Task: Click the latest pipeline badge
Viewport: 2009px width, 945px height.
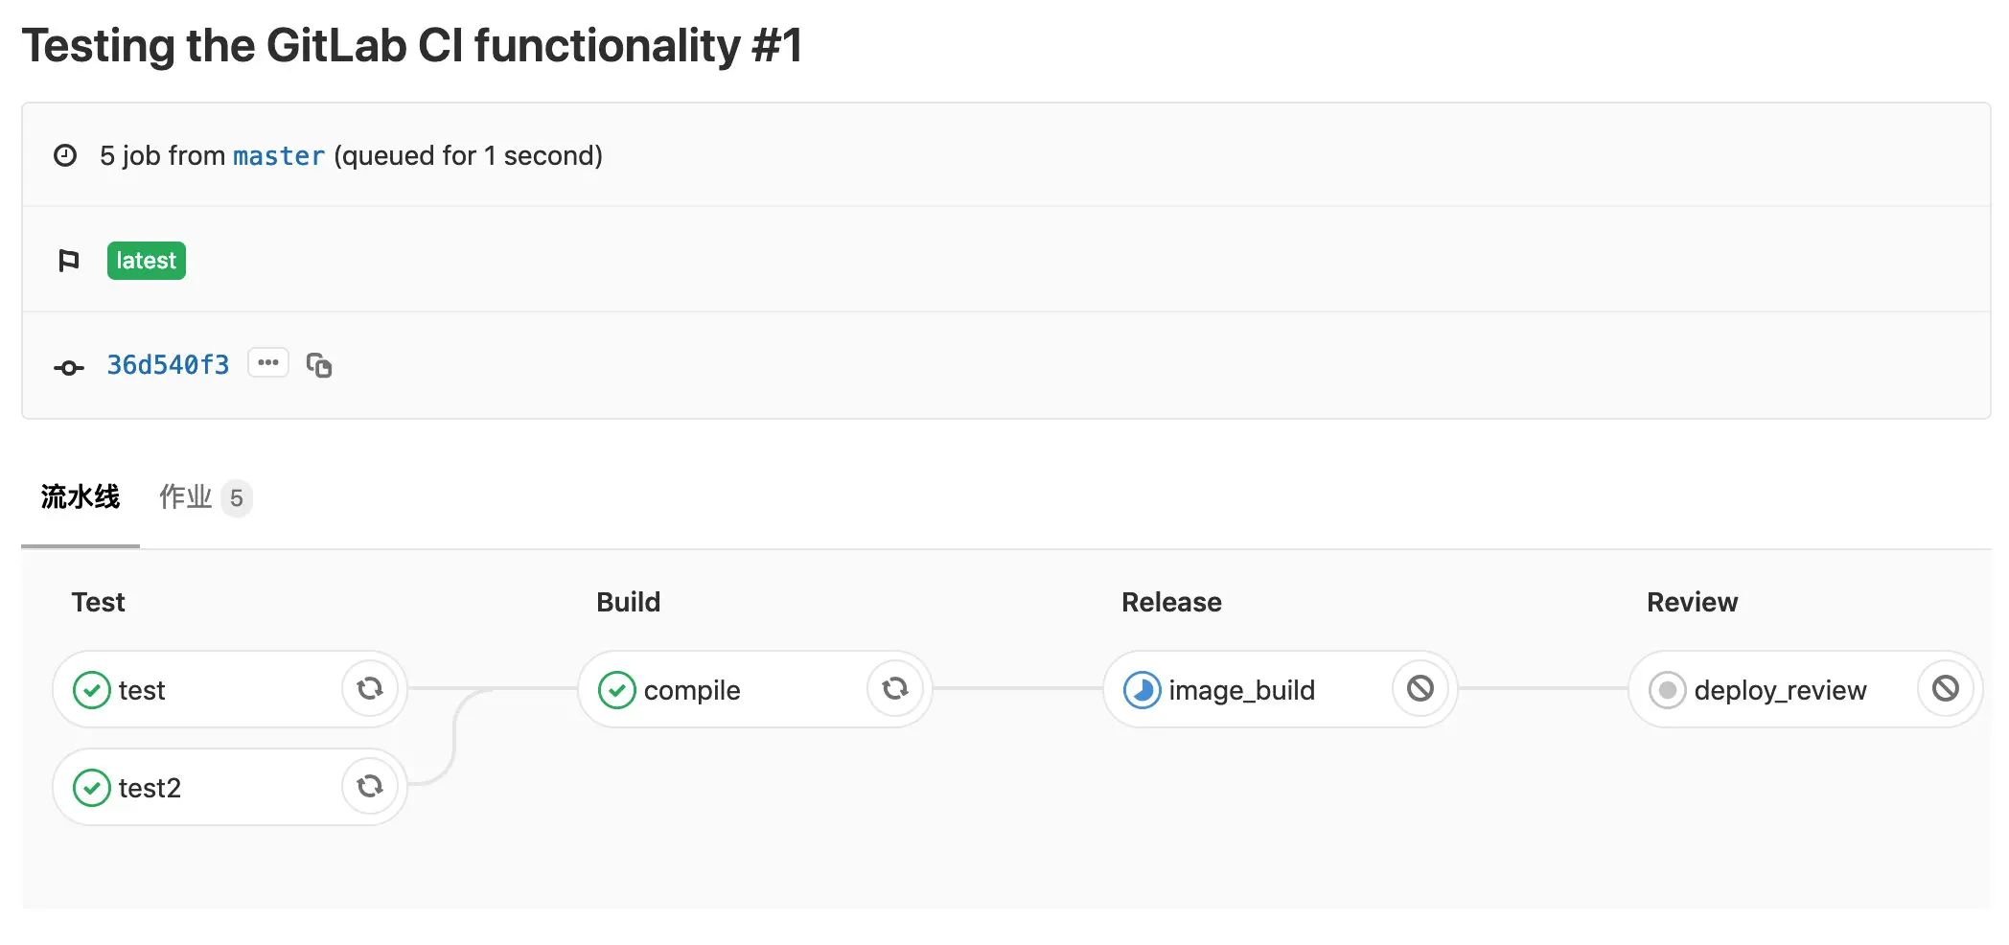Action: tap(146, 260)
